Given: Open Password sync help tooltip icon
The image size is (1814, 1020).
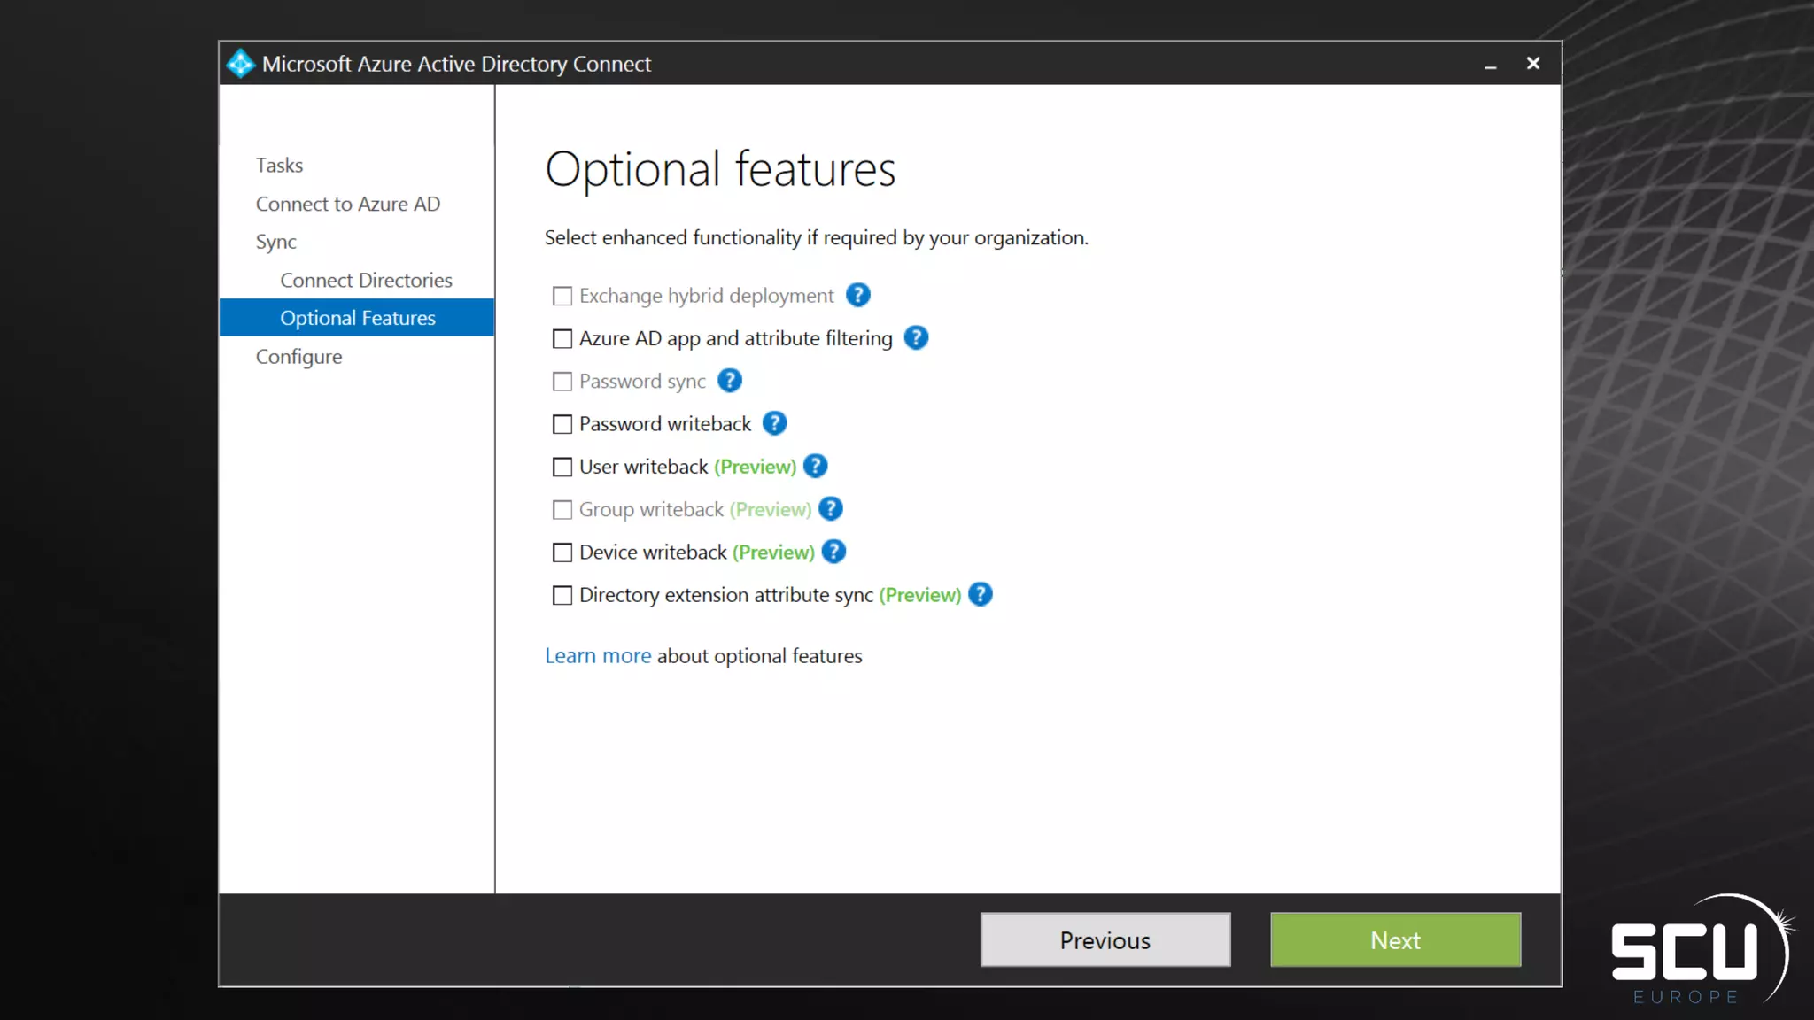Looking at the screenshot, I should [729, 381].
